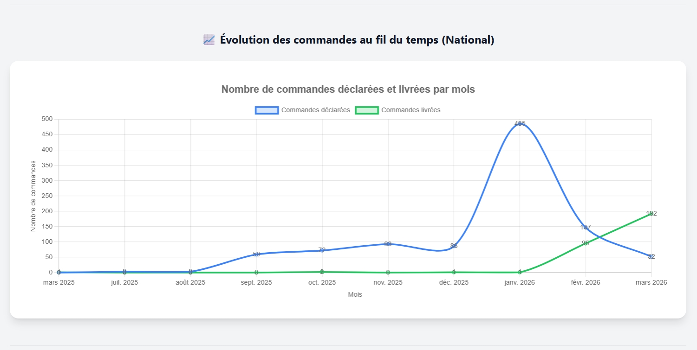This screenshot has width=697, height=350.
Task: Hide the Commandes livrées series via its label
Action: (x=410, y=110)
